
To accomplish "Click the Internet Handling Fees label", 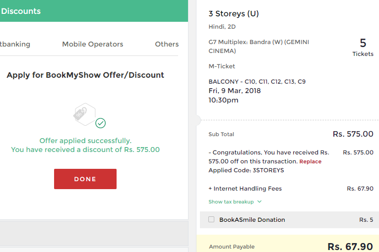I will (x=245, y=189).
